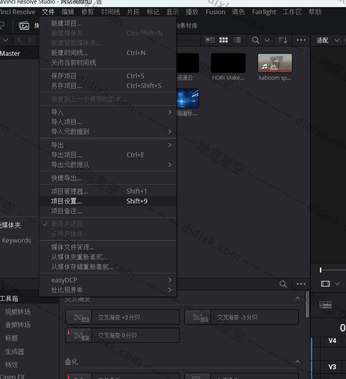This screenshot has width=346, height=379.
Task: Click the viewer frame mode filmstrip icon
Action: click(x=325, y=284)
